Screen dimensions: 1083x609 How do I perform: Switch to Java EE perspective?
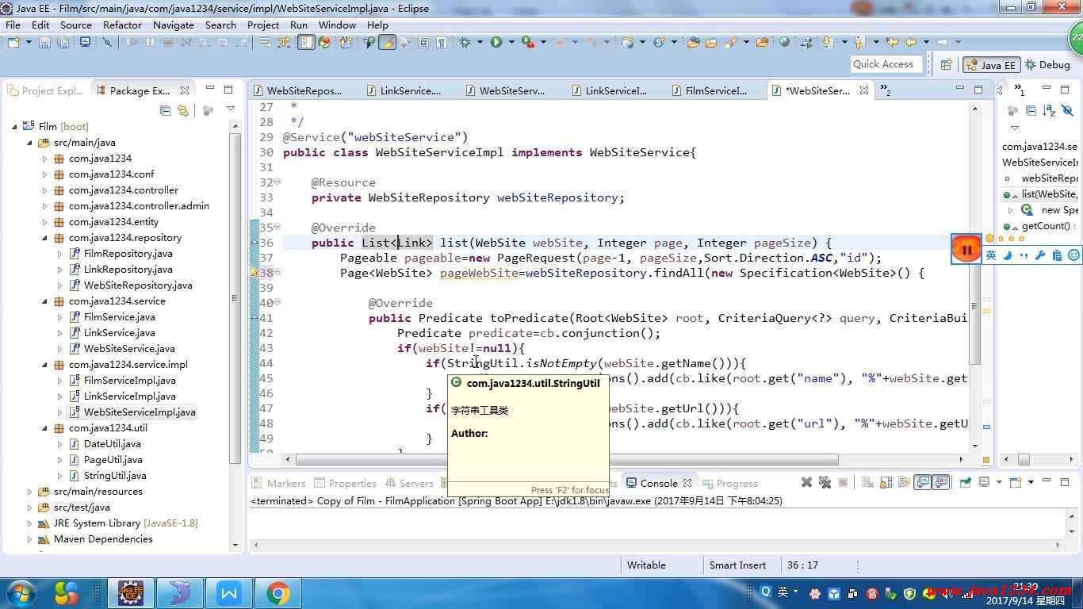[x=990, y=65]
